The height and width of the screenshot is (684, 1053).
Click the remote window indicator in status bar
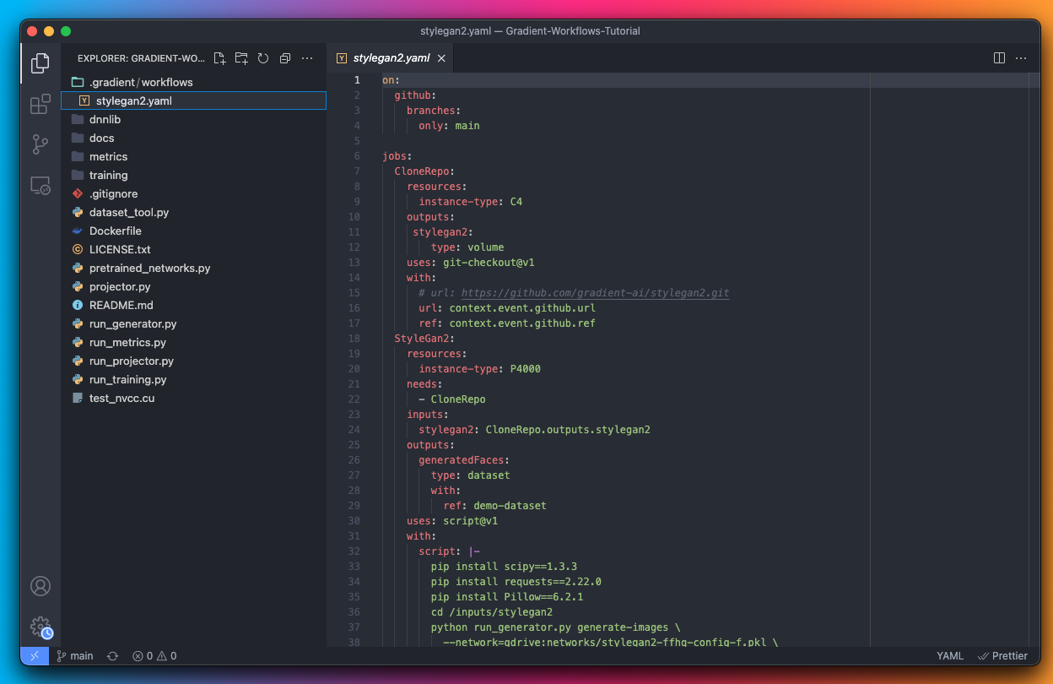35,655
